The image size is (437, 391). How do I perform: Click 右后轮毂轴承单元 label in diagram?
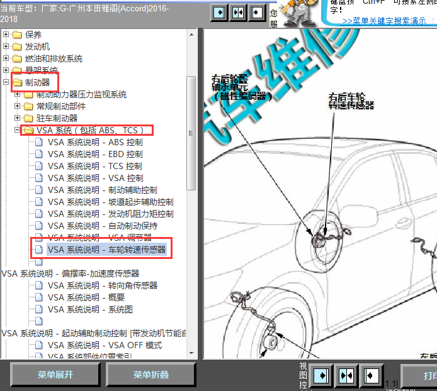pos(242,87)
